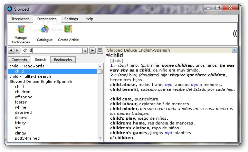
Task: Click 'child - Headwords' group row
Action: coord(53,66)
